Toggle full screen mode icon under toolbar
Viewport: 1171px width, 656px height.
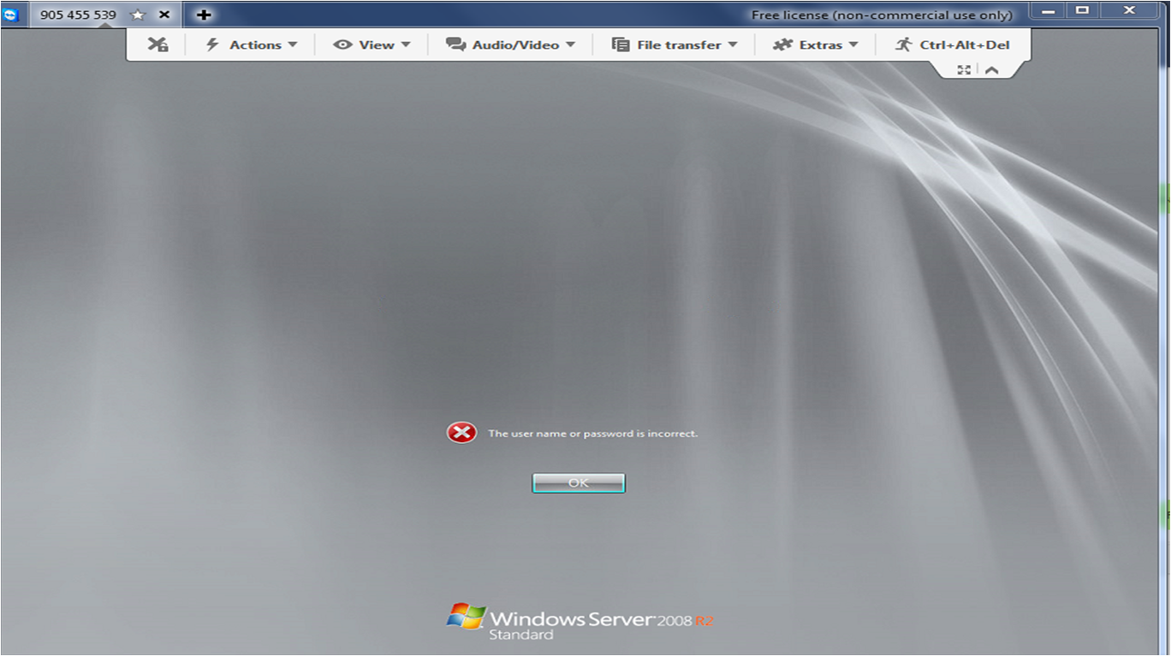click(x=964, y=70)
